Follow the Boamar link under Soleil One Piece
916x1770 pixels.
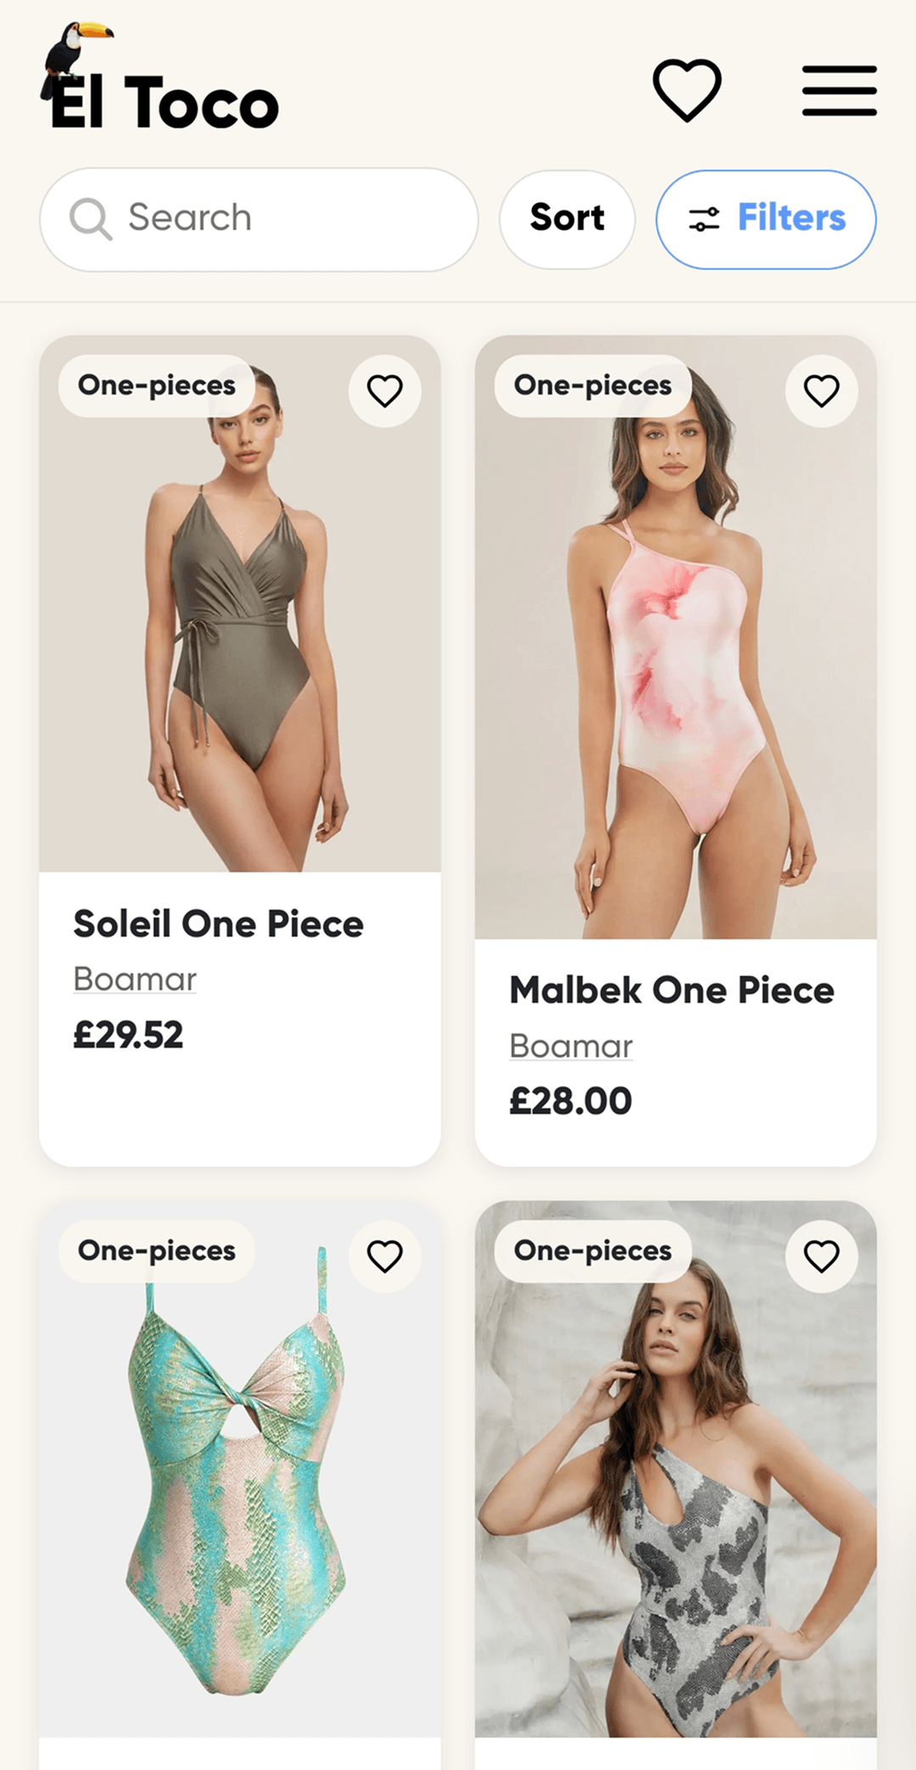(135, 979)
